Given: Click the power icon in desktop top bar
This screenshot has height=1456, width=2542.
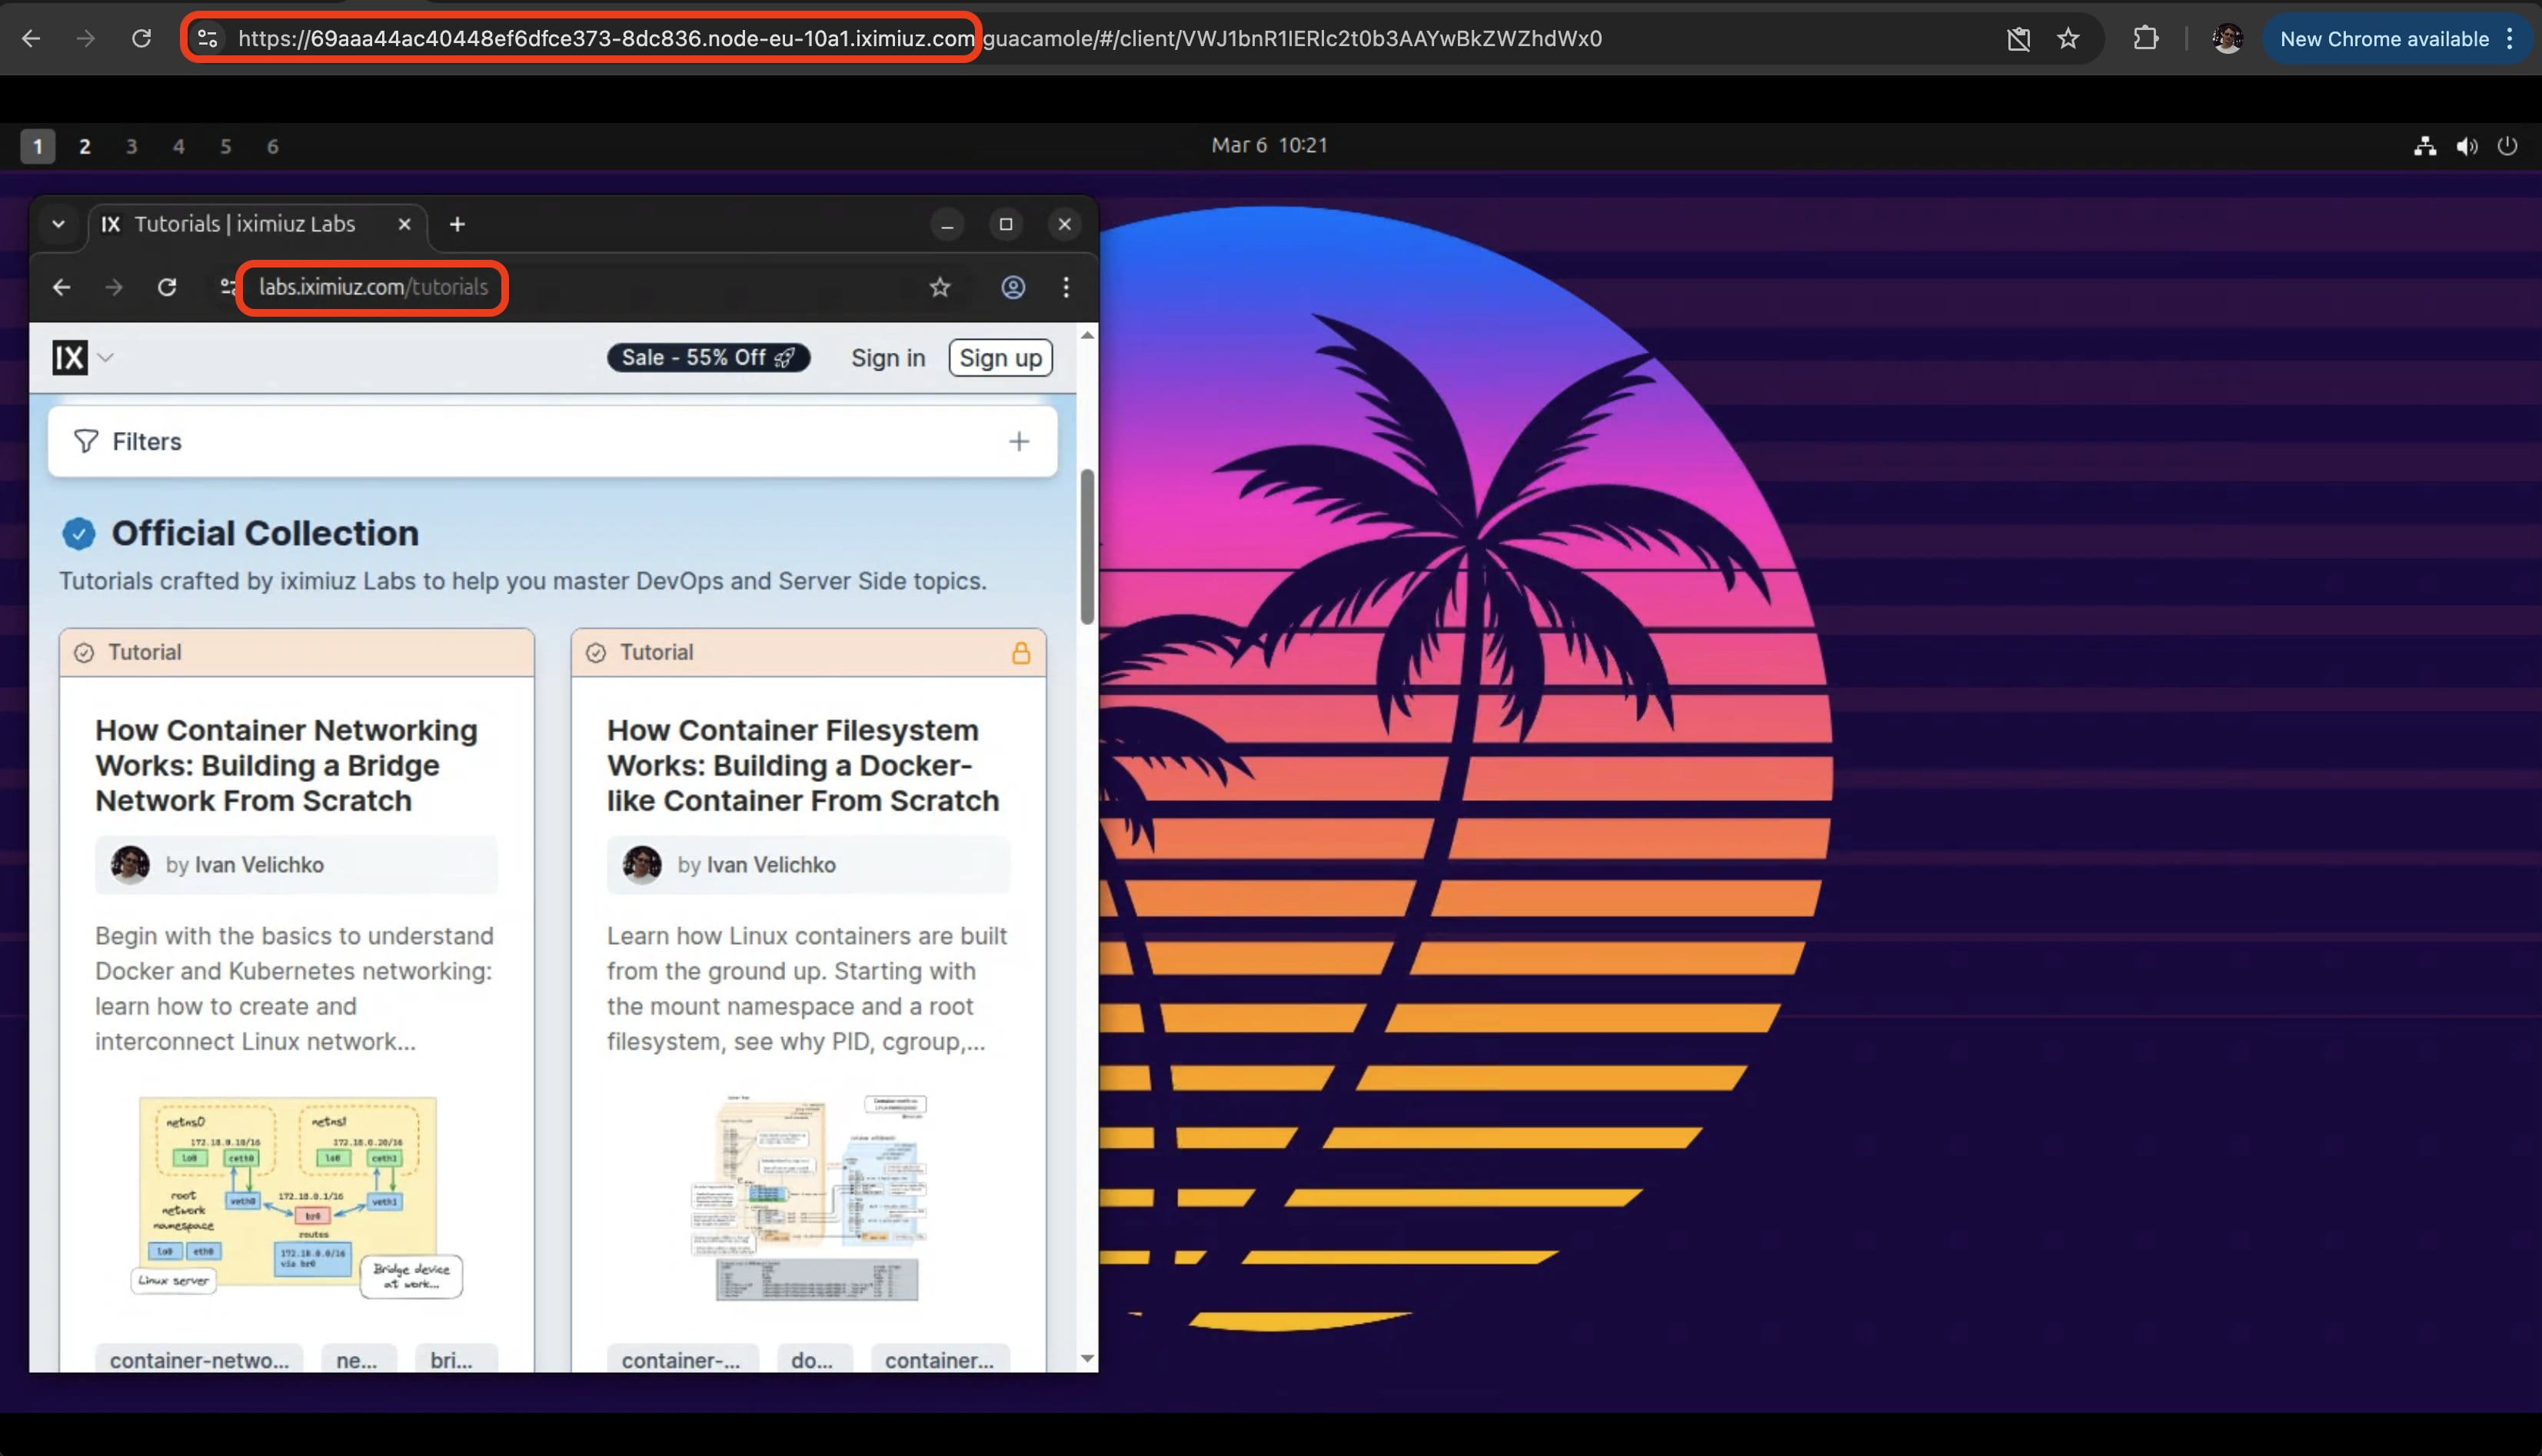Looking at the screenshot, I should 2507,146.
